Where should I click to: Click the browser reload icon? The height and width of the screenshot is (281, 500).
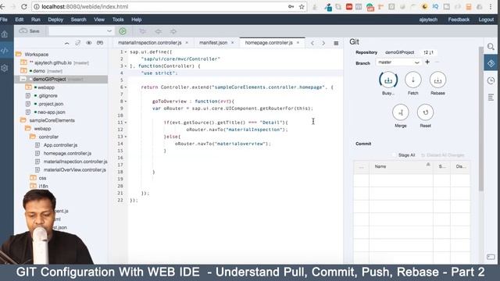pyautogui.click(x=24, y=6)
